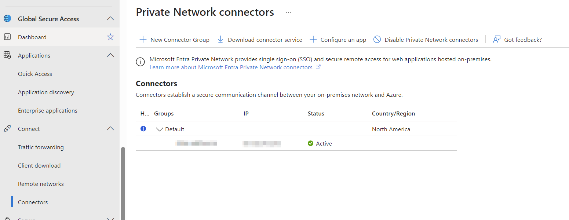Click the feedback person icon
This screenshot has height=220, width=569.
497,40
